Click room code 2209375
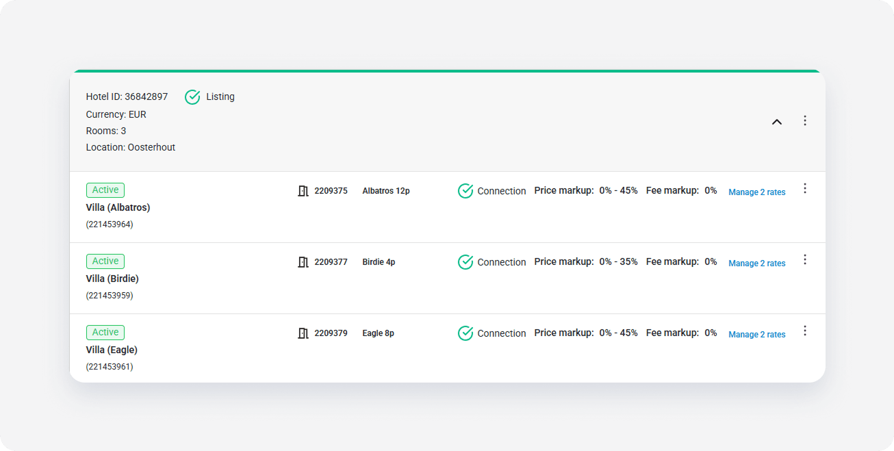894x451 pixels. (x=331, y=191)
